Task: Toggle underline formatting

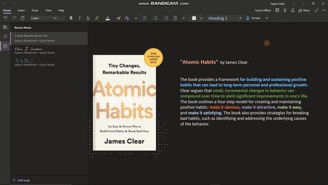Action: (x=88, y=18)
